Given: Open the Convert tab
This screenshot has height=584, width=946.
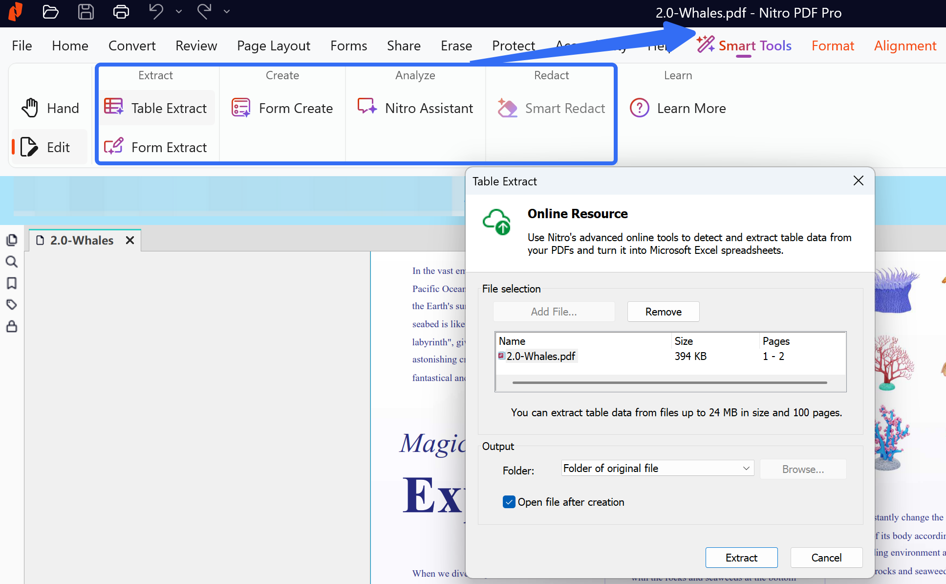Looking at the screenshot, I should click(x=132, y=45).
